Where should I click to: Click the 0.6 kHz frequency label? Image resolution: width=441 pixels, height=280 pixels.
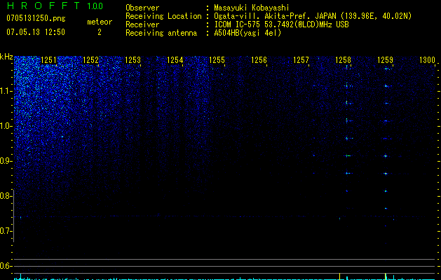[x=6, y=266]
